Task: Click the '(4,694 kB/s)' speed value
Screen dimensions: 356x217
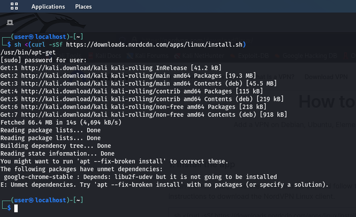Action: tap(101, 122)
